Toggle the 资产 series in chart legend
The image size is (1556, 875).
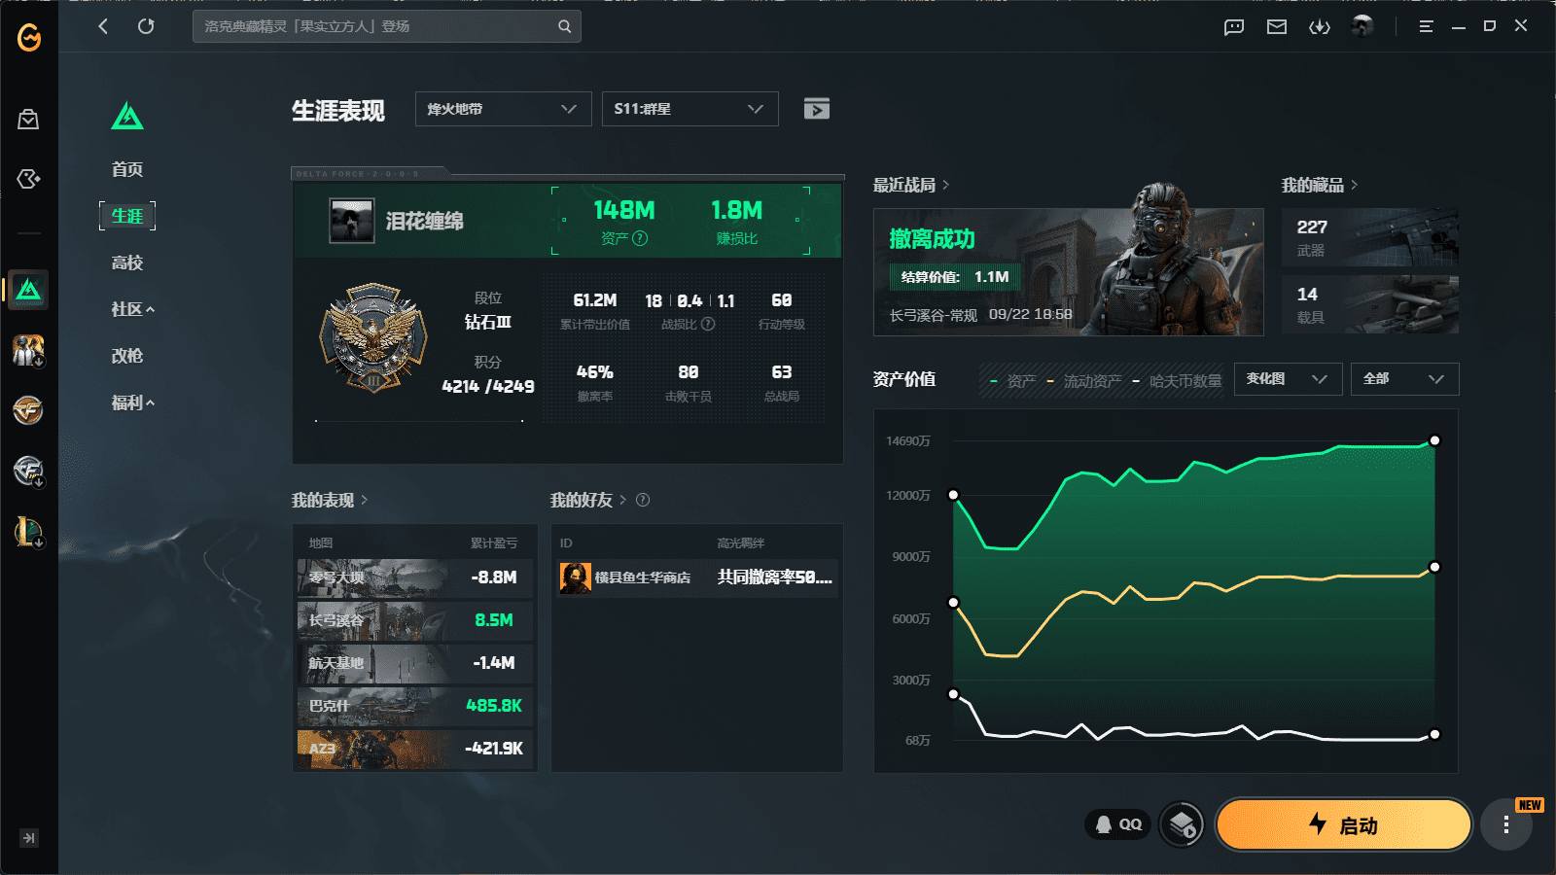1012,381
